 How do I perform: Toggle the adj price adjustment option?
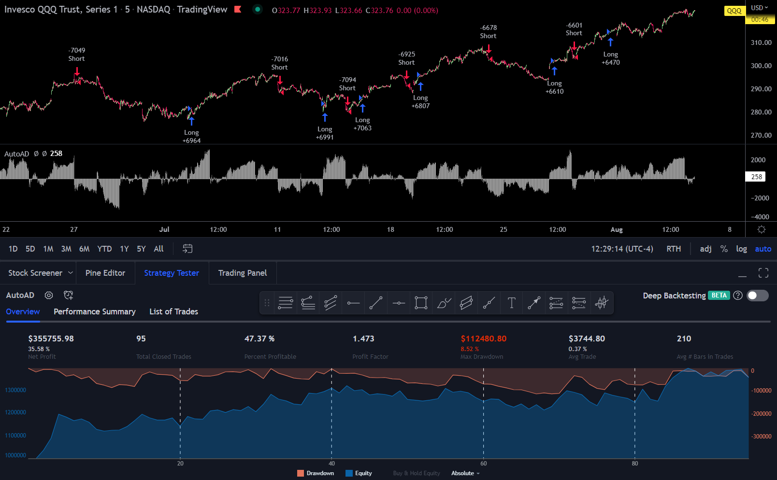[x=706, y=249]
